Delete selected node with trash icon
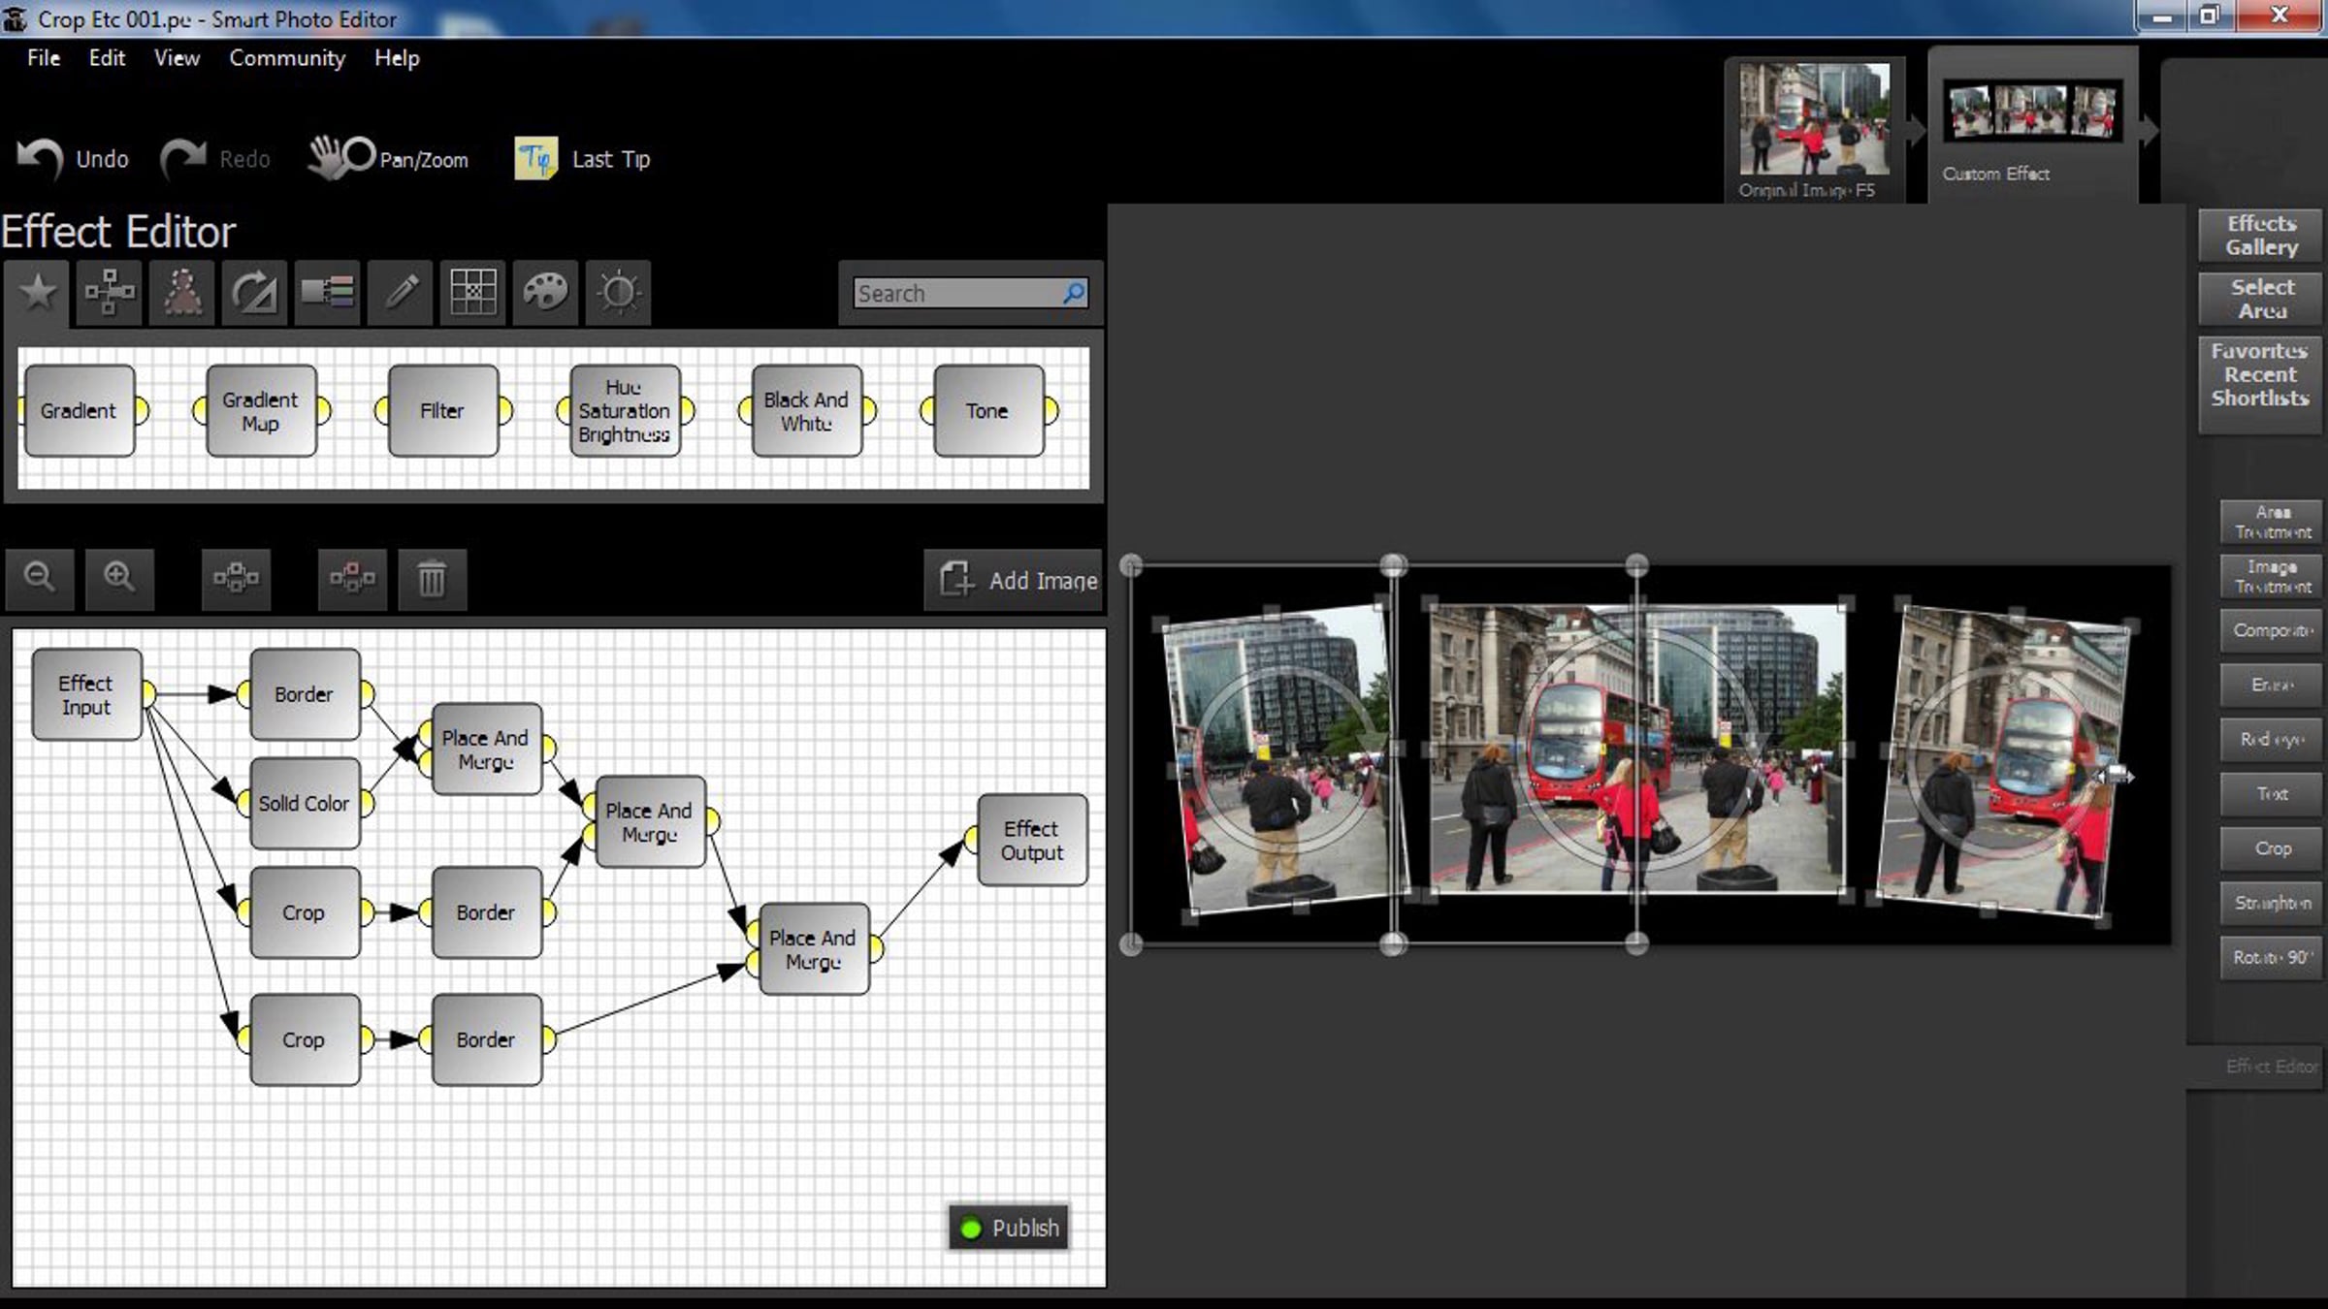Viewport: 2328px width, 1309px height. (432, 579)
